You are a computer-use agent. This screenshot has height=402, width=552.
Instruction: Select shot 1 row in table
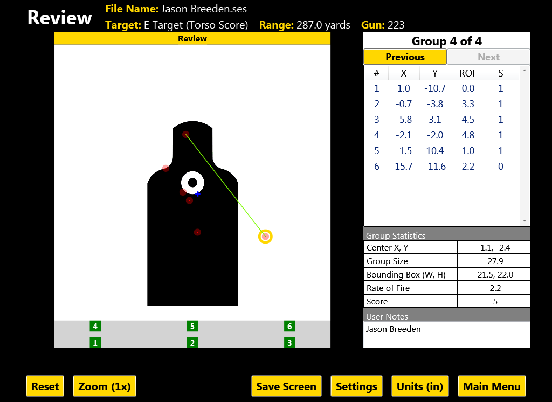coord(442,88)
